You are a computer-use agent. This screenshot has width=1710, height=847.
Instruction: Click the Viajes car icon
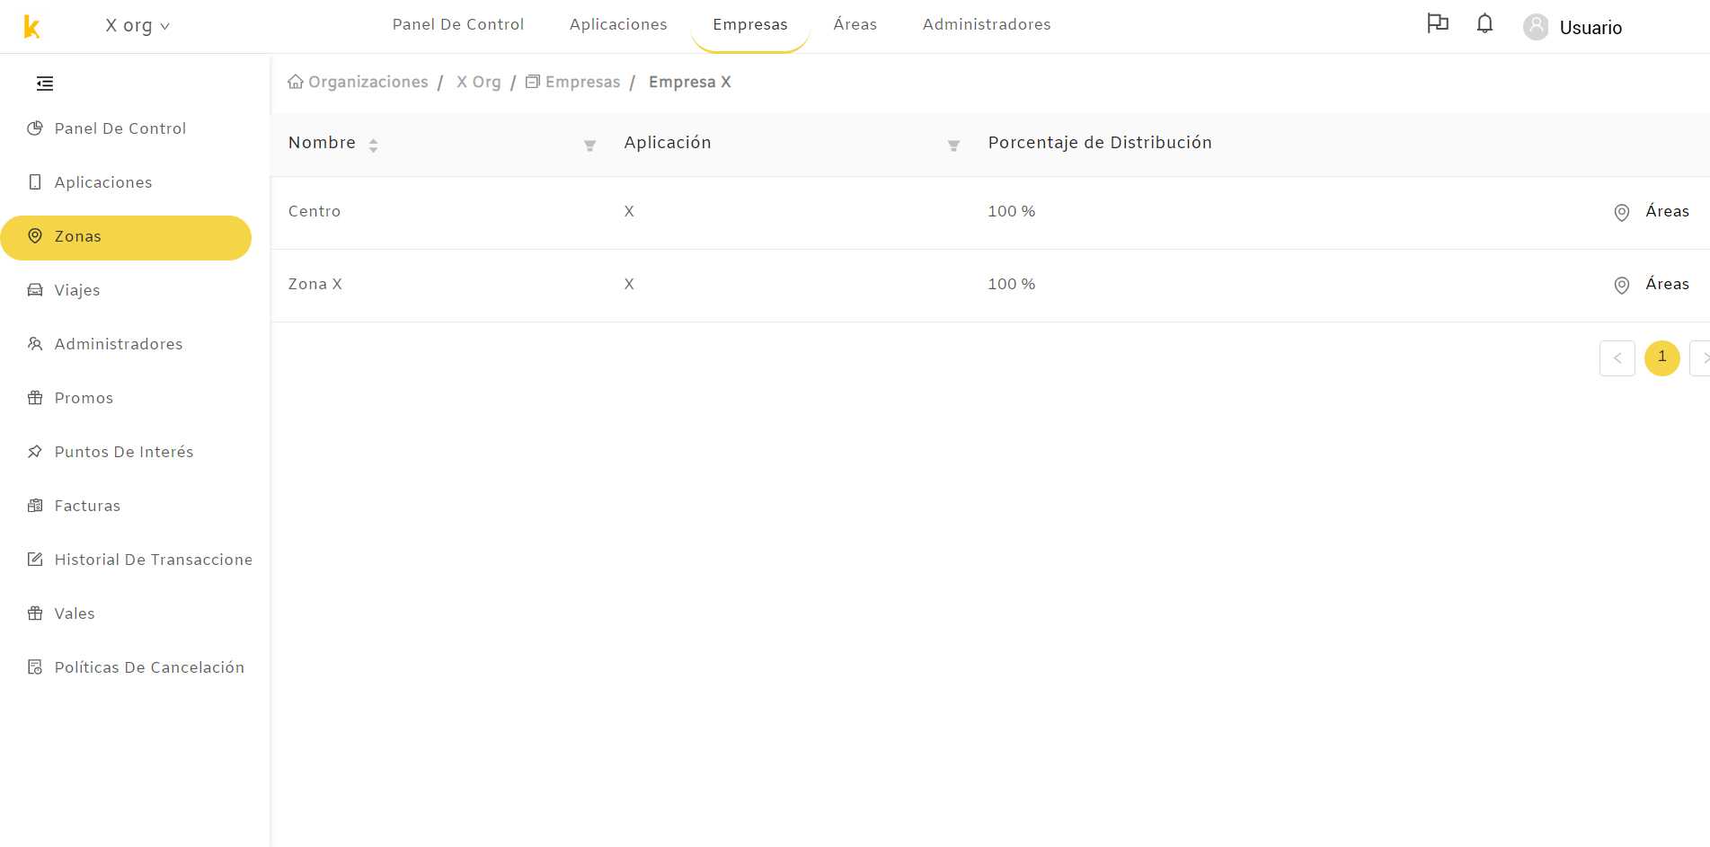click(35, 290)
